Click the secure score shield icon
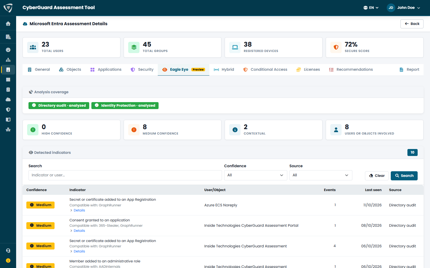This screenshot has height=268, width=430. 336,47
